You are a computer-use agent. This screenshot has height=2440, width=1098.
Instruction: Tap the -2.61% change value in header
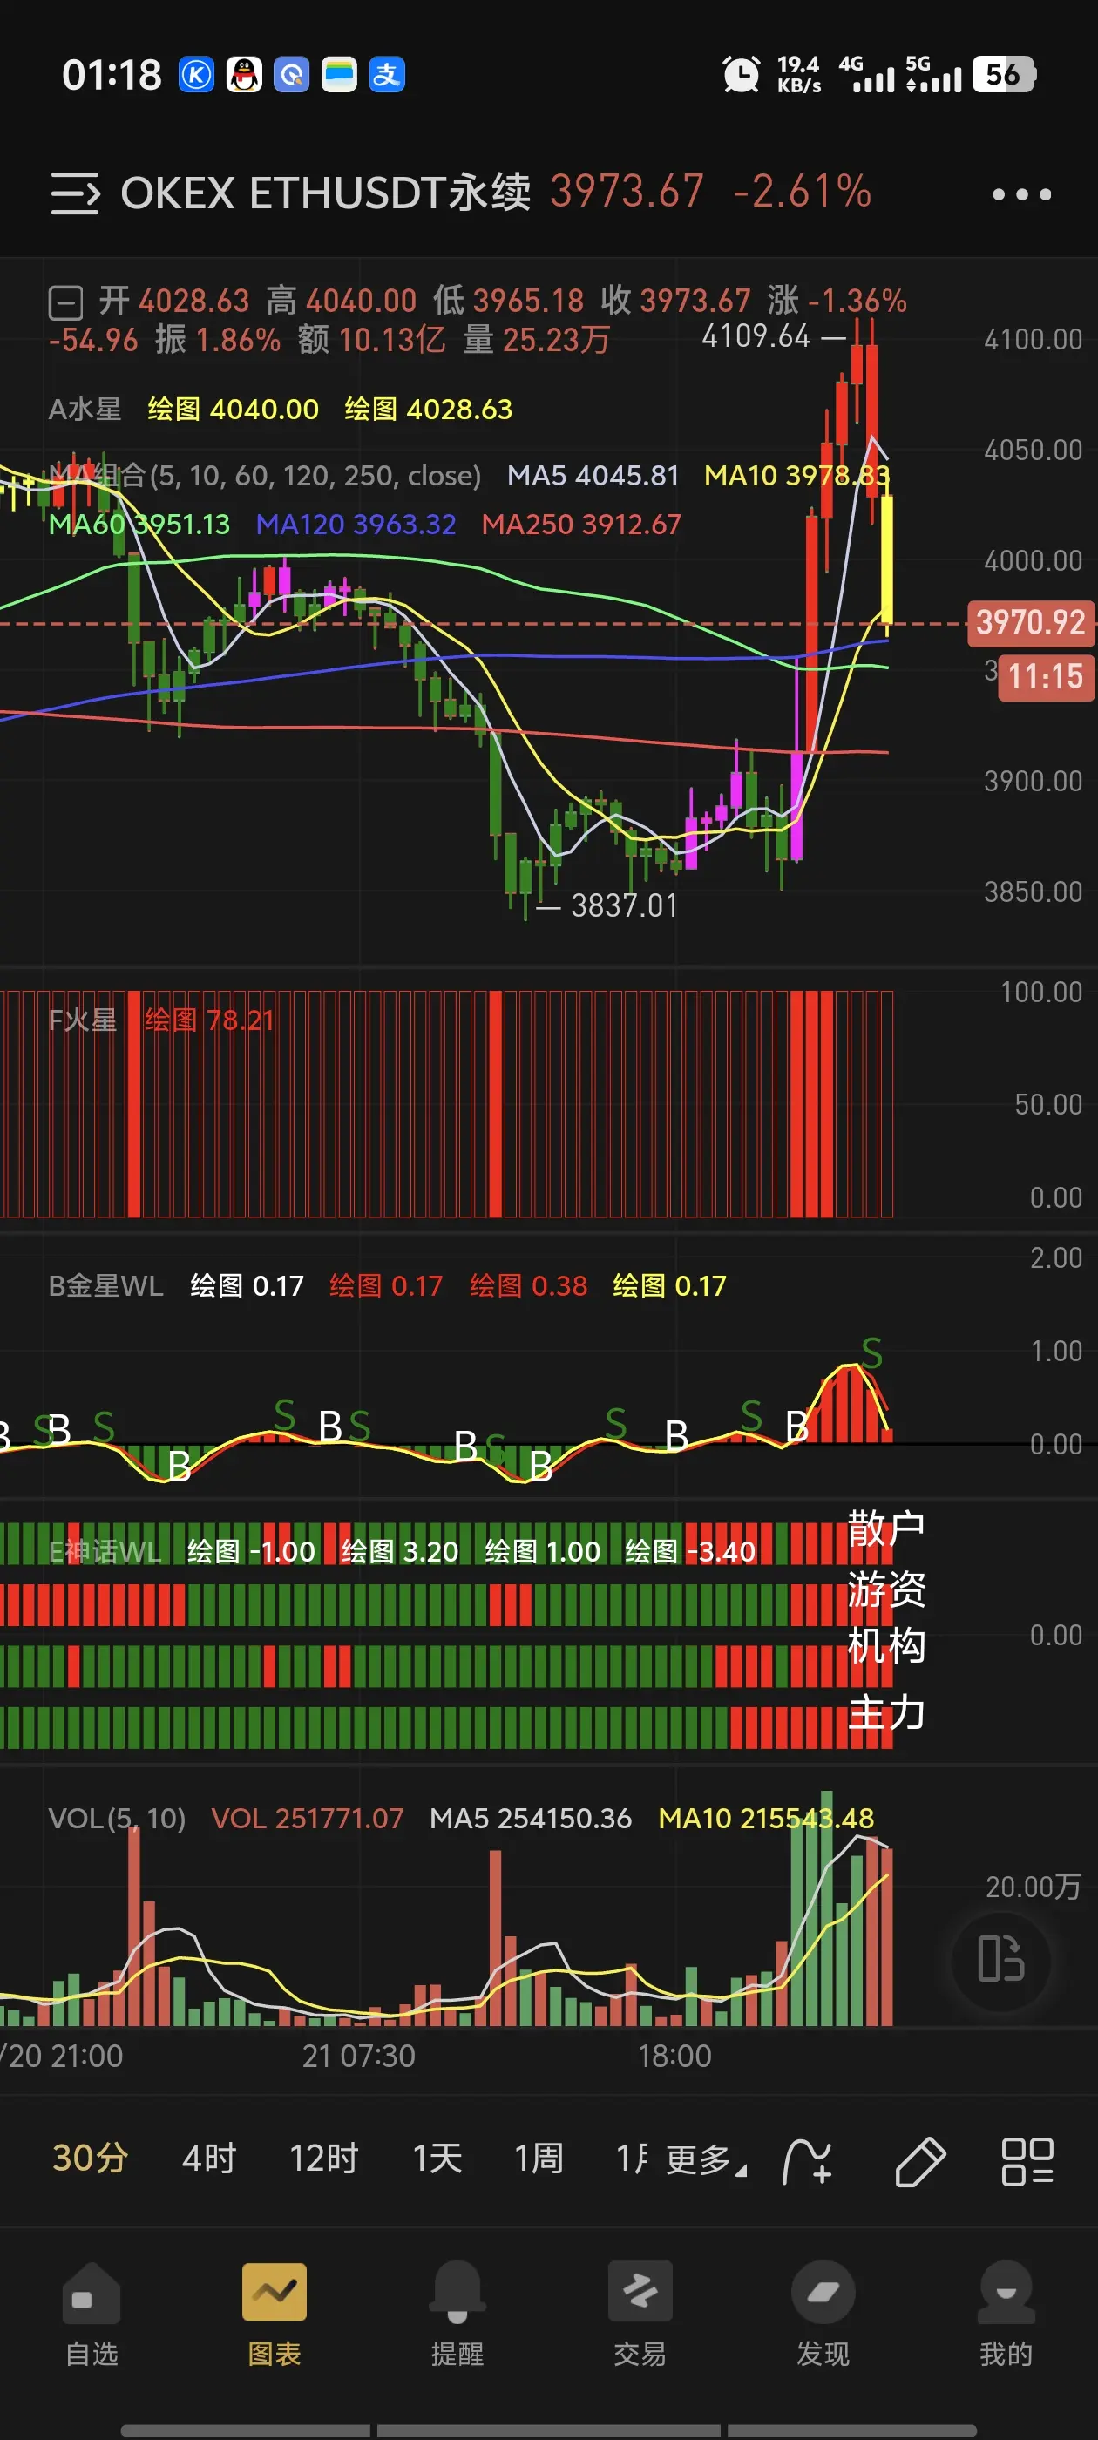(802, 192)
